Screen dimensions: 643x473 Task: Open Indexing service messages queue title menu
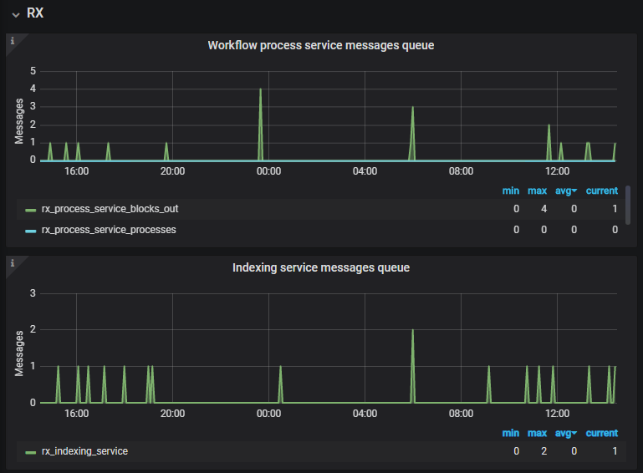coord(321,268)
